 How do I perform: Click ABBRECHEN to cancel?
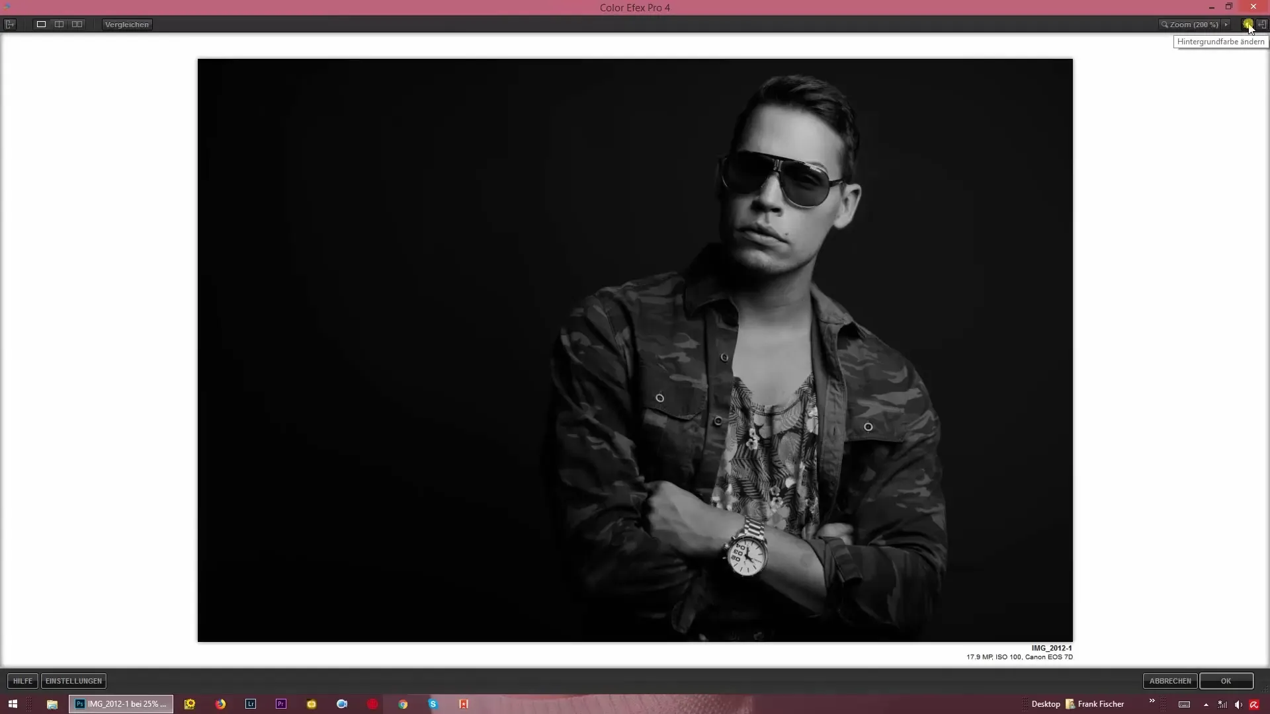point(1169,681)
